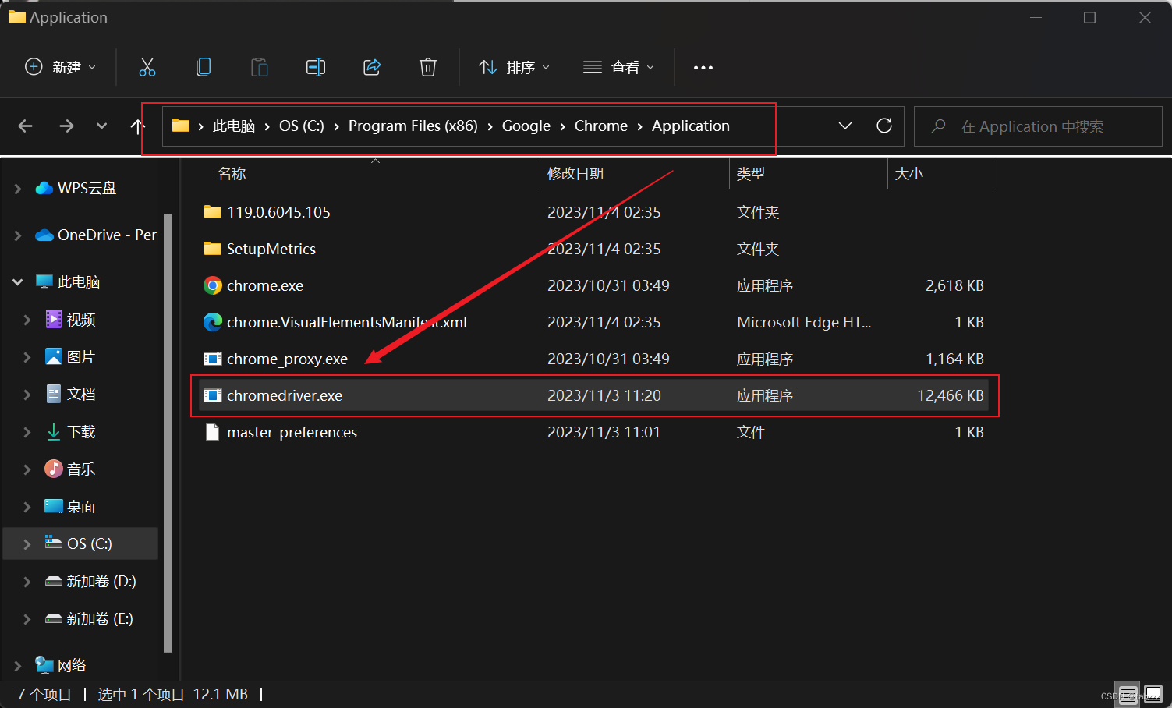Select 新加卷 (E:) in navigation pane
Image resolution: width=1172 pixels, height=708 pixels.
(x=100, y=619)
